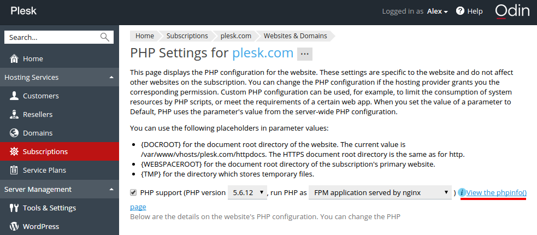Click the Customers person icon
The image size is (537, 235).
coord(14,96)
